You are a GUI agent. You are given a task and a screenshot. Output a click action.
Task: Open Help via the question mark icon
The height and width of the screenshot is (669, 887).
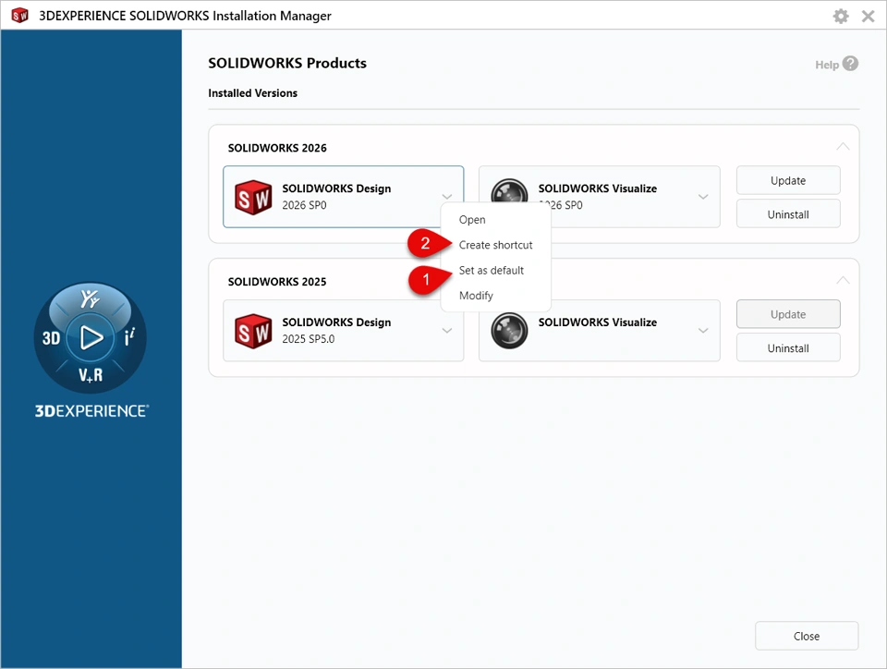click(x=850, y=64)
